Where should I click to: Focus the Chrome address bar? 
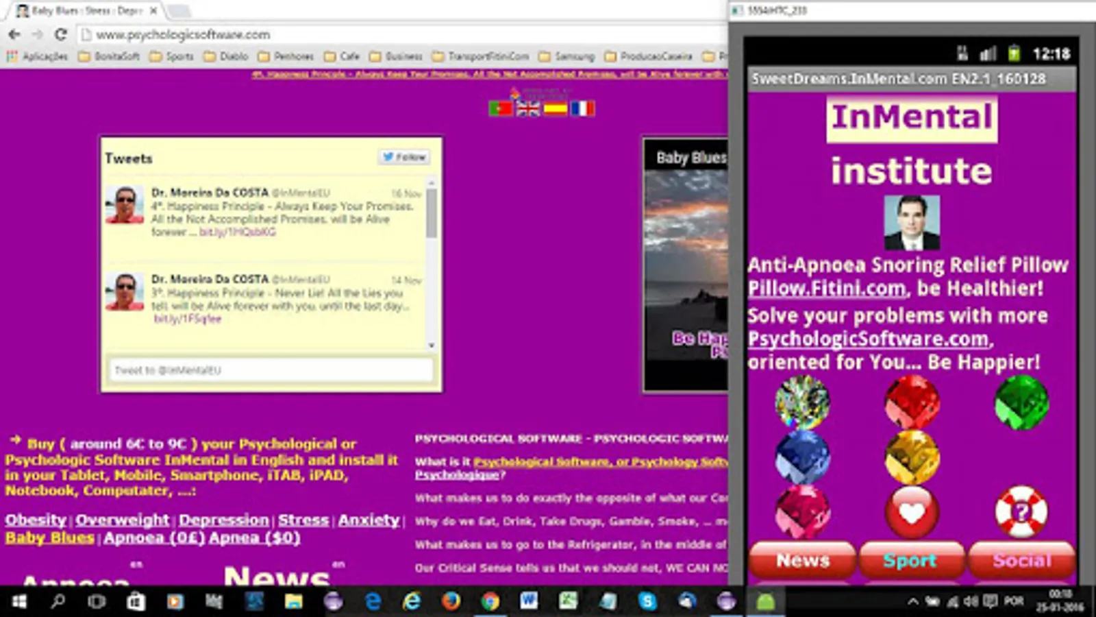tap(401, 34)
